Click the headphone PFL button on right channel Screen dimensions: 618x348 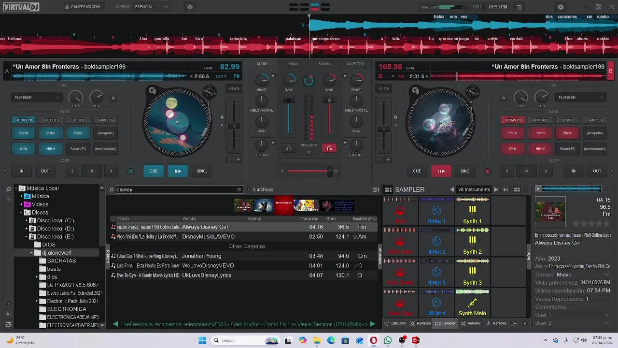tap(329, 148)
